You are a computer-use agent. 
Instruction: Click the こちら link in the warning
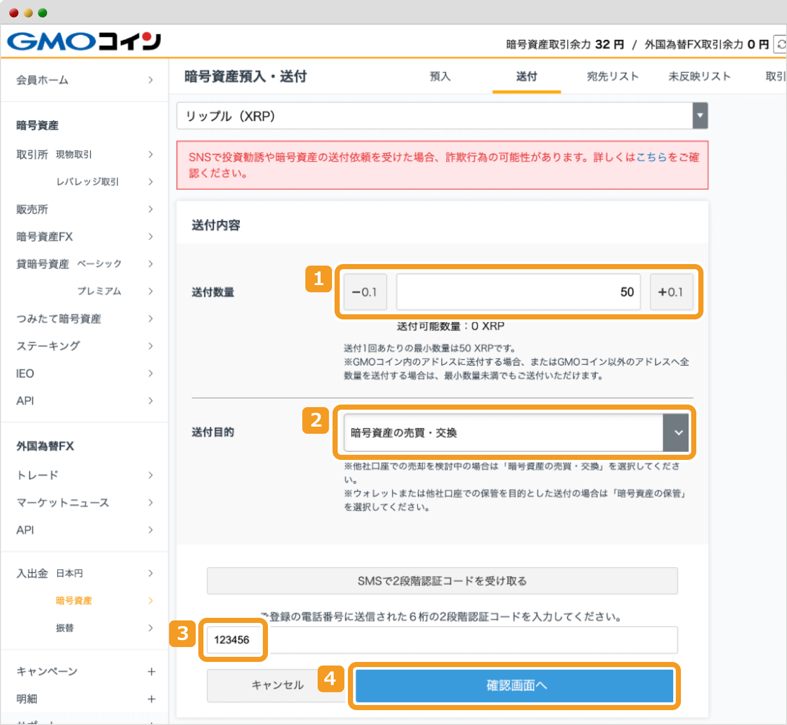click(652, 158)
